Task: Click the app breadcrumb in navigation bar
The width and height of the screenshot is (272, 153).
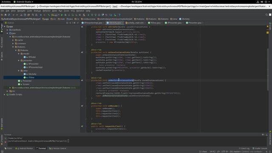Action: [45, 19]
